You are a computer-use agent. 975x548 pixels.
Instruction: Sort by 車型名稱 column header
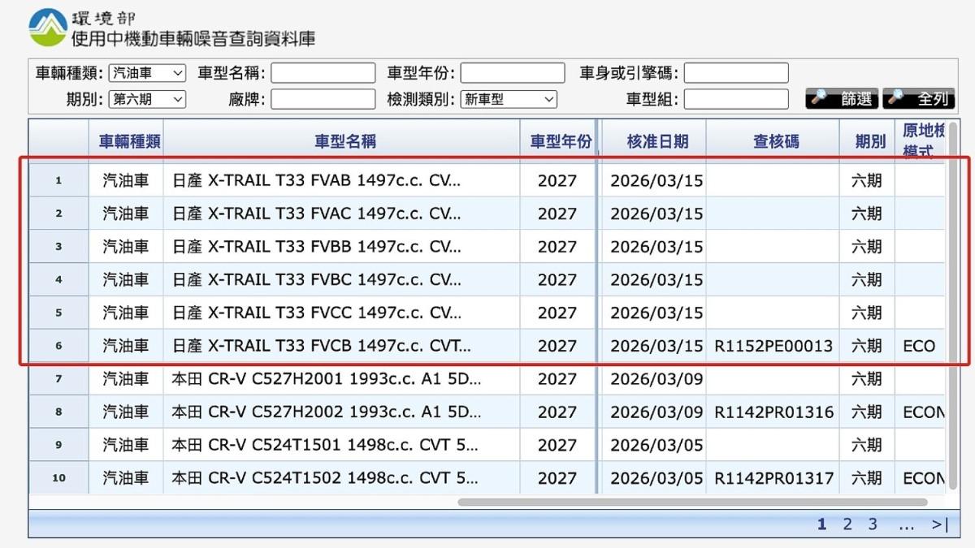click(x=342, y=141)
